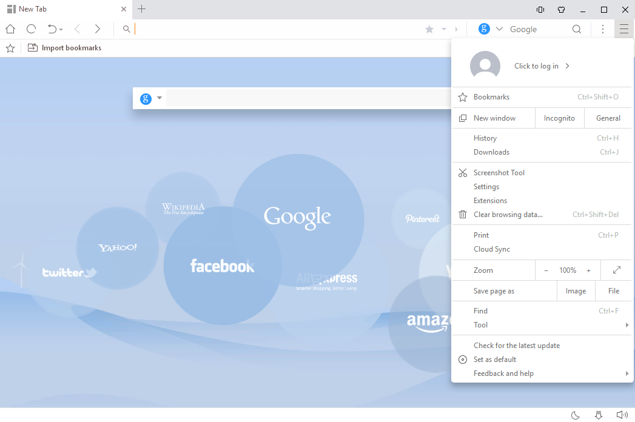Go back with the left arrow

click(x=77, y=28)
